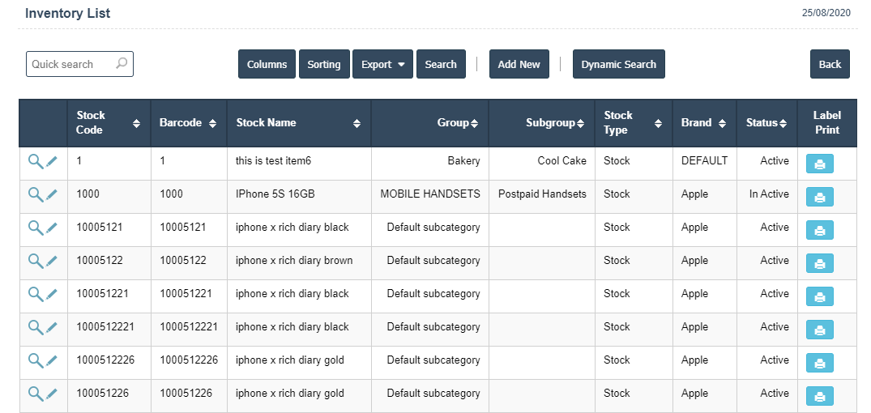
Task: Go back using the Back button
Action: click(x=830, y=65)
